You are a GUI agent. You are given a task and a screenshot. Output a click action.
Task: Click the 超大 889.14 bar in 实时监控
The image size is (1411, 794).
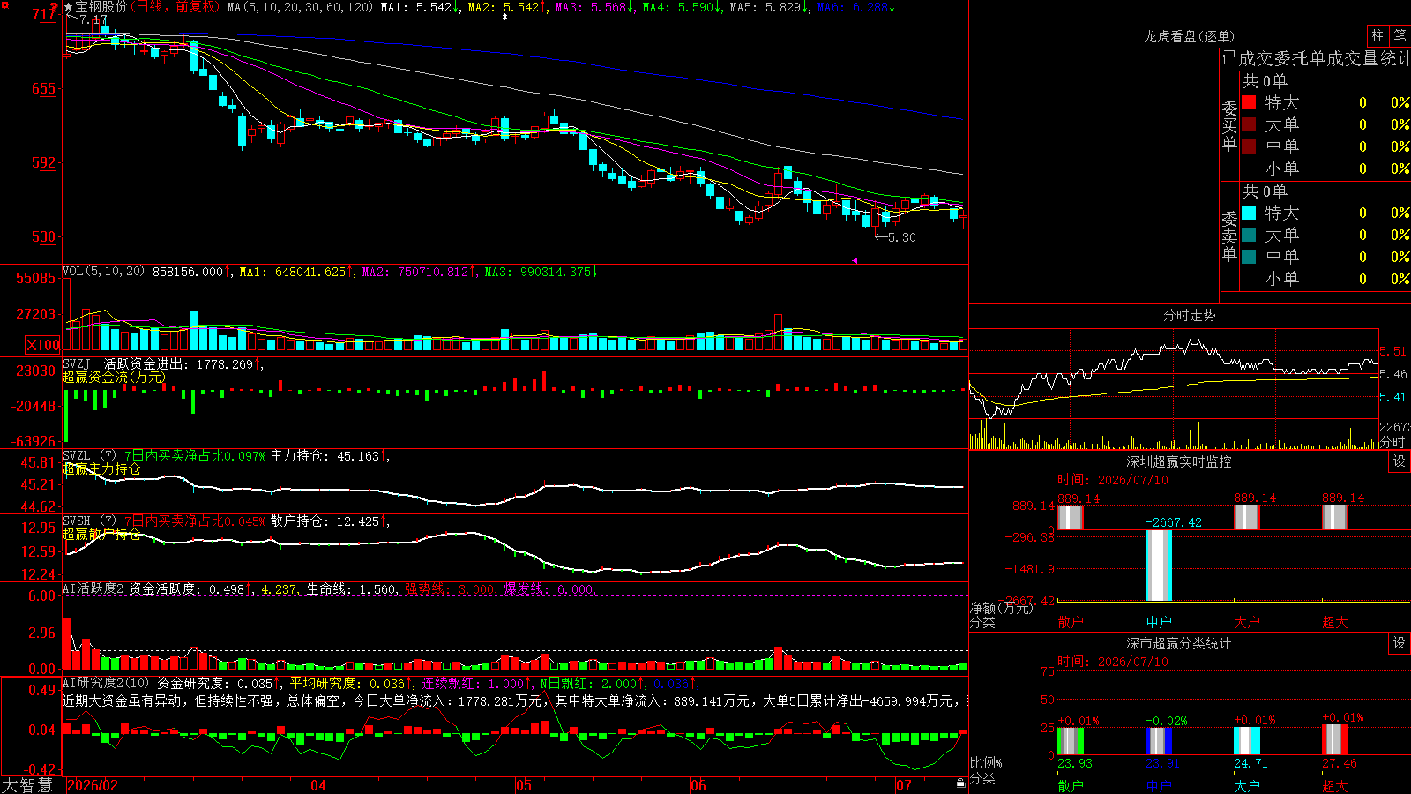[x=1335, y=517]
